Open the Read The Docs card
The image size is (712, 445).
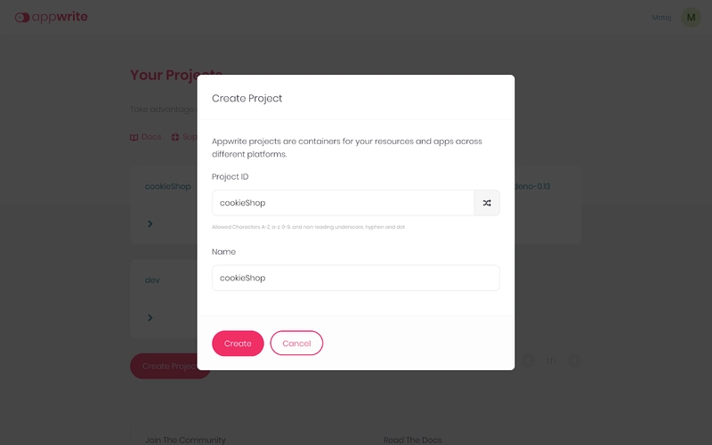coord(413,440)
